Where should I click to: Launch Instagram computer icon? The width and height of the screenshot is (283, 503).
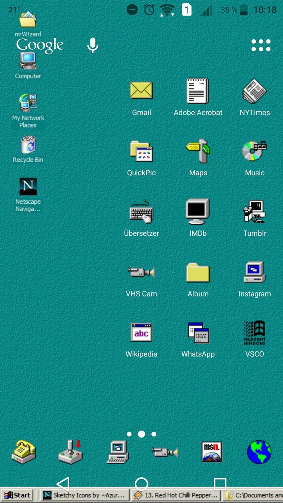pos(255,272)
